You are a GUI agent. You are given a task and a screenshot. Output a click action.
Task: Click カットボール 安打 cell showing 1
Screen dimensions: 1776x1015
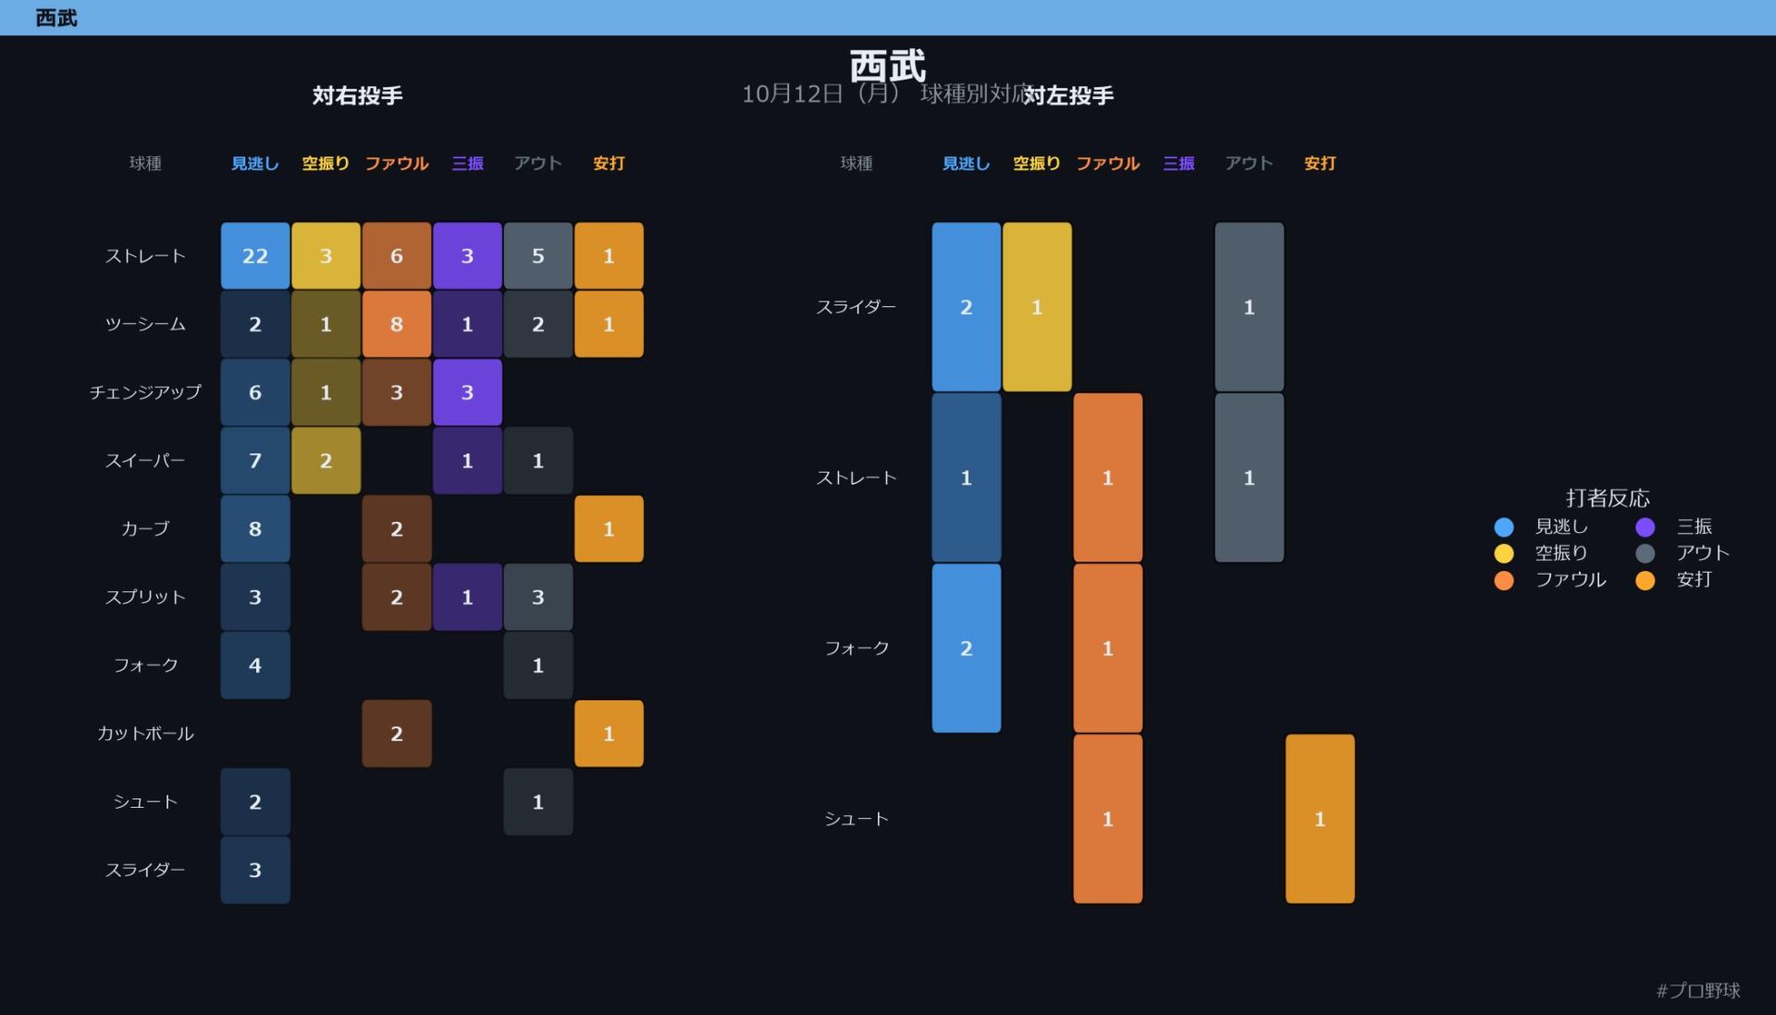point(609,734)
